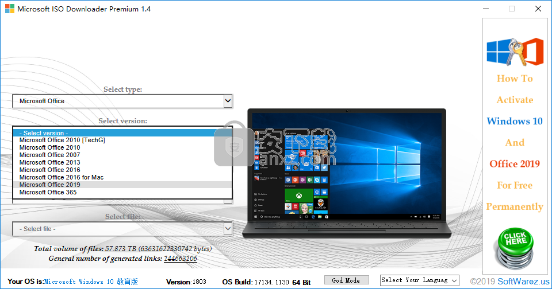The height and width of the screenshot is (289, 552).
Task: Choose Microsoft Office 2016 for Windows
Action: [122, 170]
